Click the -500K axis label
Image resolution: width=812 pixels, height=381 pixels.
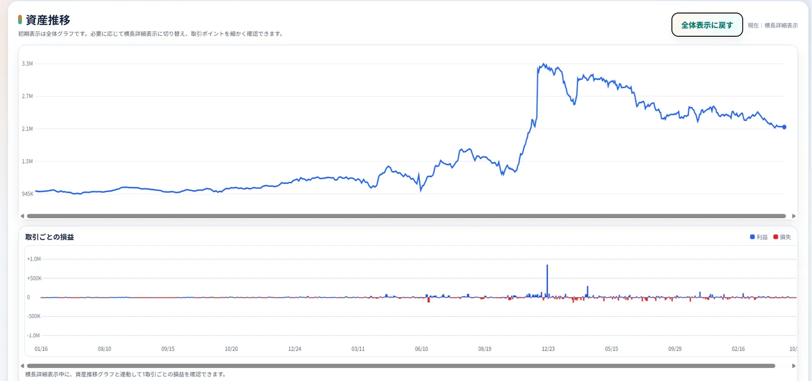(34, 316)
